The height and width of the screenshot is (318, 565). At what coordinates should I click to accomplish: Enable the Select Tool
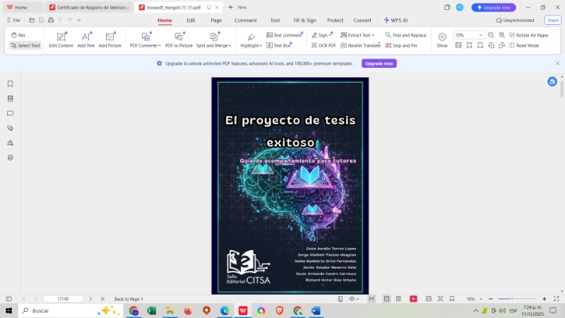[x=25, y=45]
